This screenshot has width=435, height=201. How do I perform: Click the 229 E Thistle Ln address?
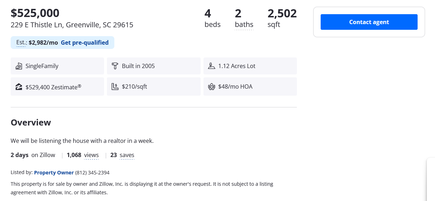72,25
